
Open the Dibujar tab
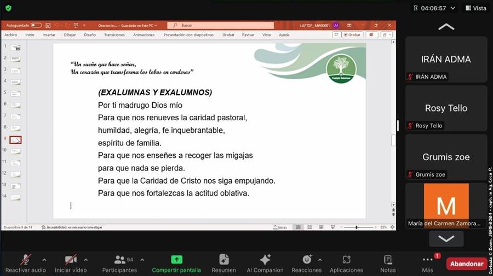point(70,35)
